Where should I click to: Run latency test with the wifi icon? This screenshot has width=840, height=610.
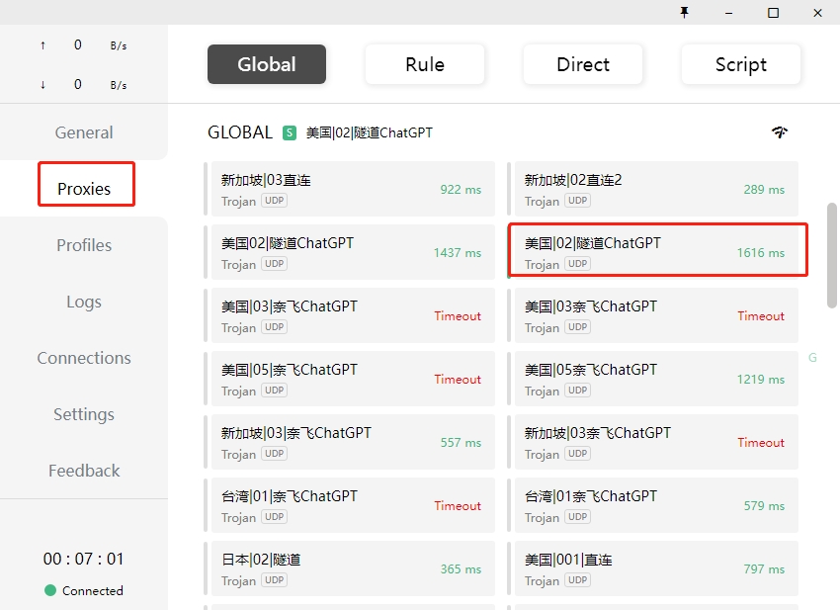pyautogui.click(x=780, y=132)
